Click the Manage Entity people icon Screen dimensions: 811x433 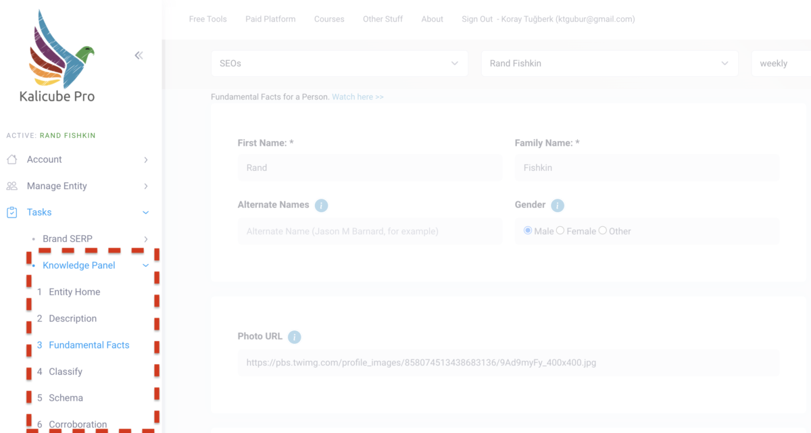pyautogui.click(x=11, y=186)
